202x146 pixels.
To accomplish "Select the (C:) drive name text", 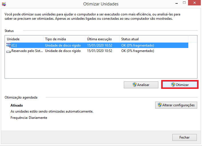I will pyautogui.click(x=14, y=45).
